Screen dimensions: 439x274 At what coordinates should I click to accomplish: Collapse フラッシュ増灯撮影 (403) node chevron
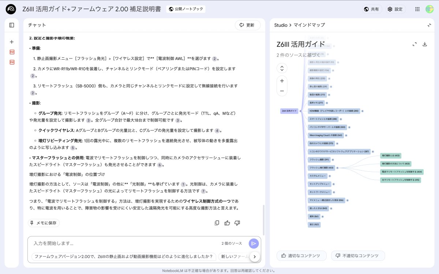point(337,168)
